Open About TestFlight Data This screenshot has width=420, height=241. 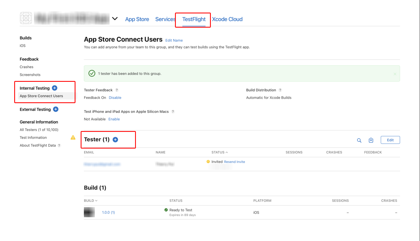(x=38, y=145)
